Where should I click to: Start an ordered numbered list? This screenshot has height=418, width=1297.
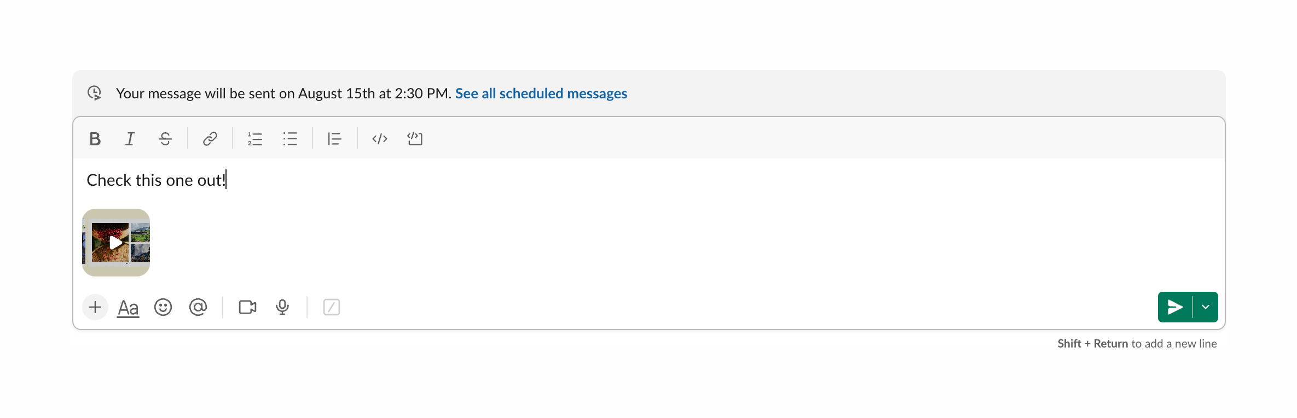[255, 139]
